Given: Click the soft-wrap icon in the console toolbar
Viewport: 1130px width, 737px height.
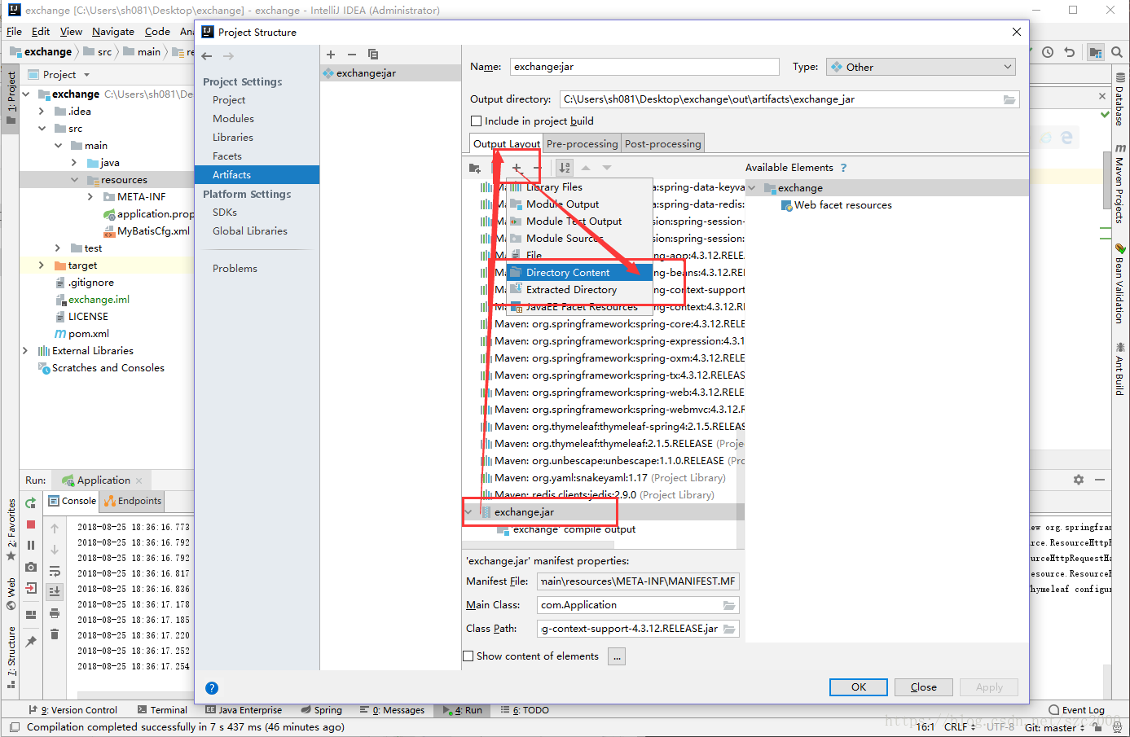Looking at the screenshot, I should pos(55,571).
